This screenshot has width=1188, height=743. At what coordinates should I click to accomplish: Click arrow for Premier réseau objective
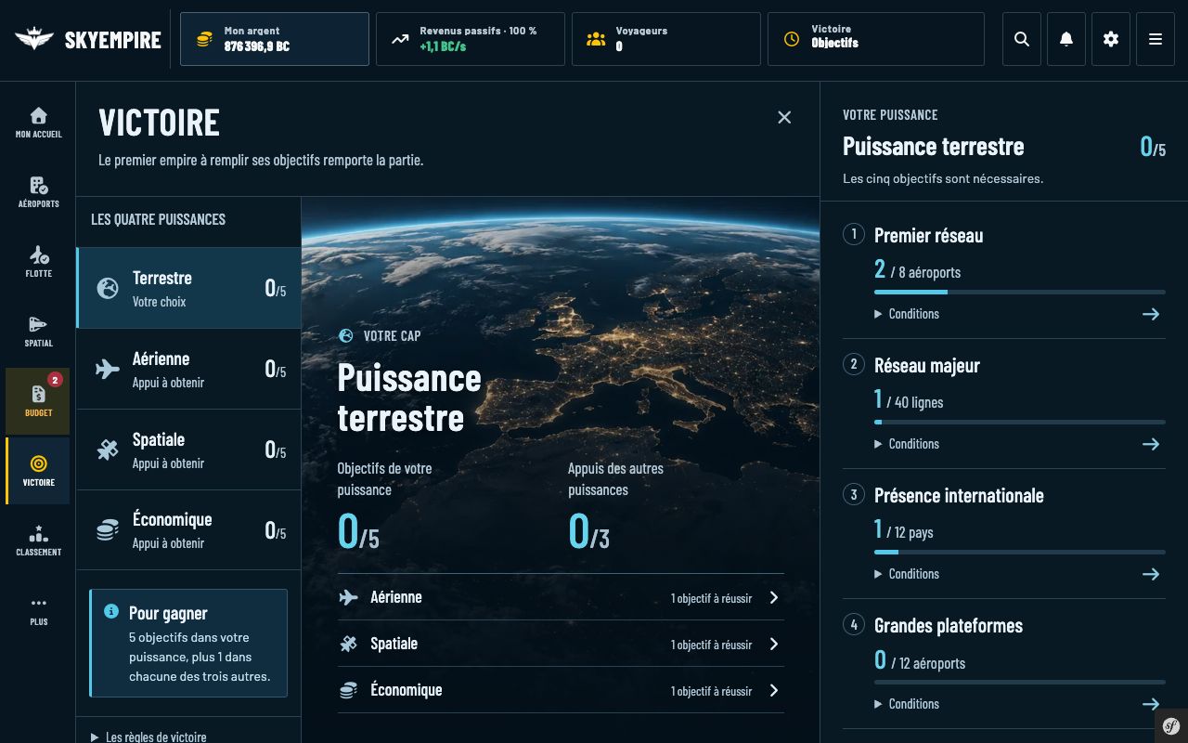[1151, 314]
